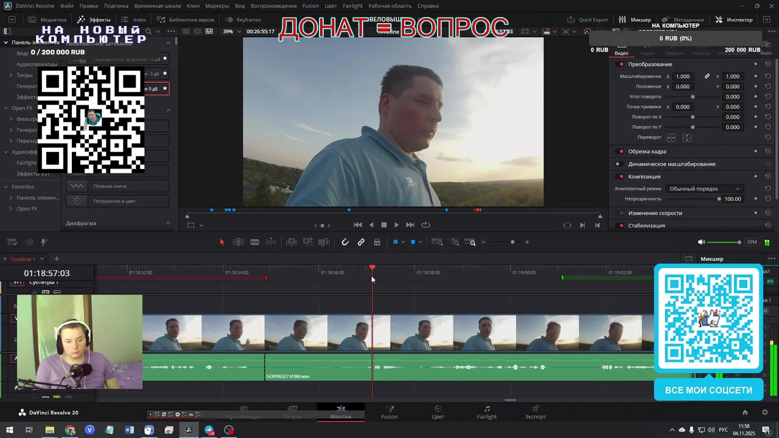This screenshot has height=438, width=779.
Task: Toggle Стабилизация enable switch
Action: click(621, 226)
